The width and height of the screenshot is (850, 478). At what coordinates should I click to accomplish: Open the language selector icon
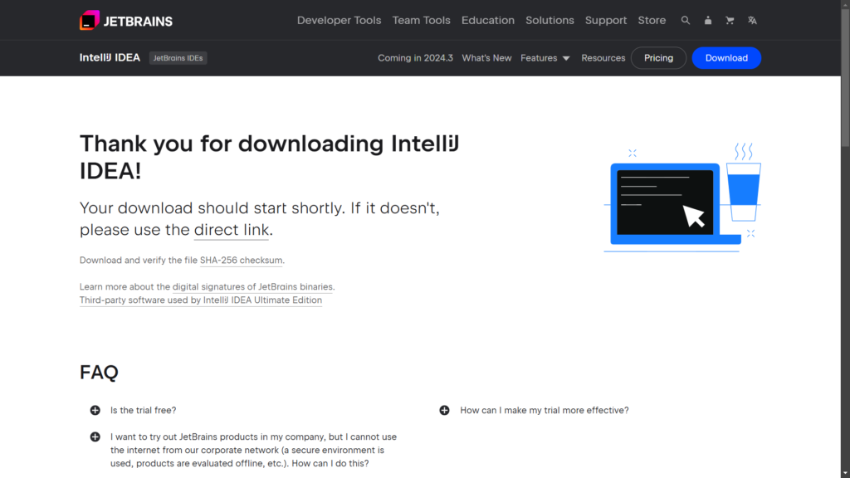pyautogui.click(x=752, y=20)
